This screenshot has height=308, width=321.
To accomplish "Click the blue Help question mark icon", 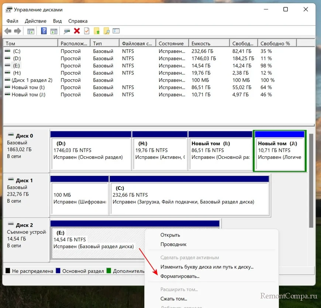I will click(44, 31).
